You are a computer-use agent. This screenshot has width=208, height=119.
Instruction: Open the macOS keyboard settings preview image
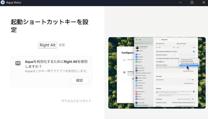tap(157, 73)
